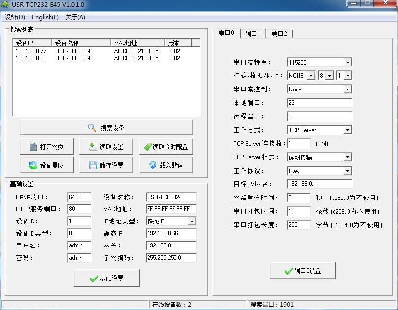Click the undo arrow icon on 载入默认
Viewport: 398px width, 310px height.
pyautogui.click(x=152, y=165)
